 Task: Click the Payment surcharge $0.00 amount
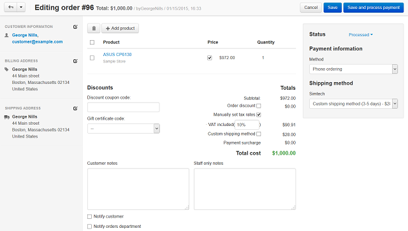coord(290,143)
